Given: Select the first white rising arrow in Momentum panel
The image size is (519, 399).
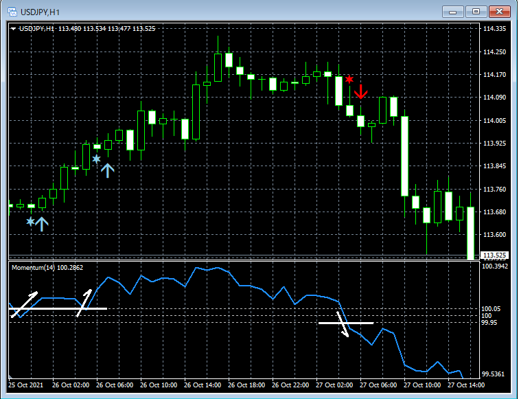Looking at the screenshot, I should pos(24,305).
